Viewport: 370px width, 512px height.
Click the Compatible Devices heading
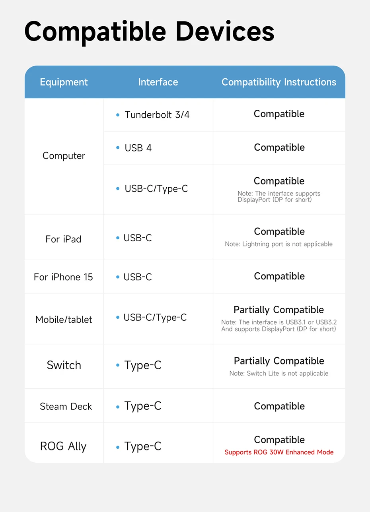pyautogui.click(x=149, y=32)
